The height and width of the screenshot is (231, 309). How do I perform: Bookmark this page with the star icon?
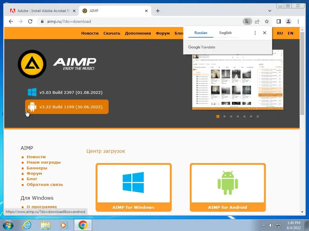(x=267, y=21)
